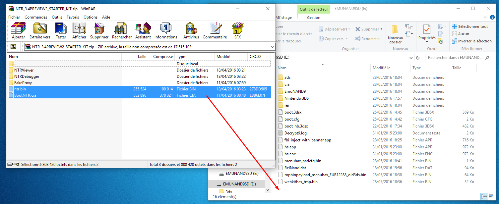Select the cia folder in Explorer
The width and height of the screenshot is (499, 204).
coord(287,84)
